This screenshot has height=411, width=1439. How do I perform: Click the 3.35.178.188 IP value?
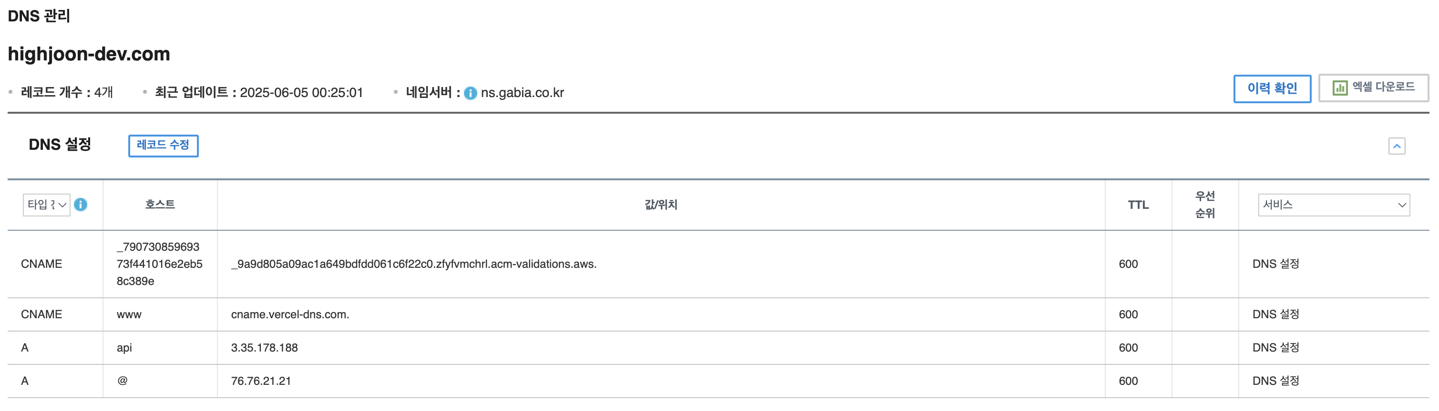(x=264, y=348)
